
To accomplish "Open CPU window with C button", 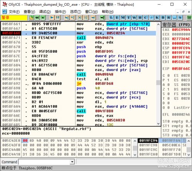I will click(145, 18).
